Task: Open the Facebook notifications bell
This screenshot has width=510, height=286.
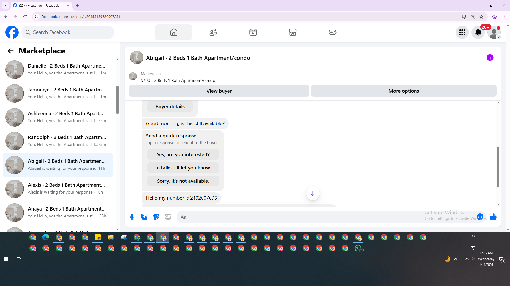Action: tap(478, 32)
